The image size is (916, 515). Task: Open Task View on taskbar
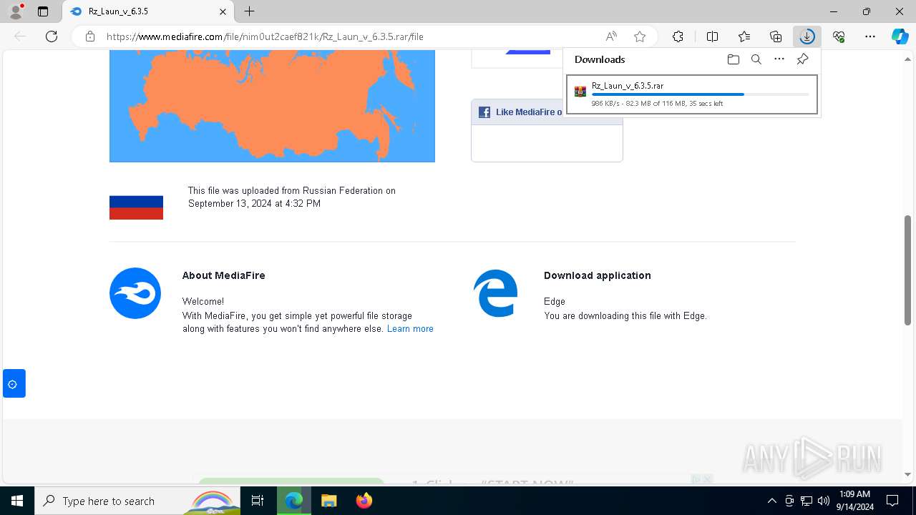click(258, 501)
